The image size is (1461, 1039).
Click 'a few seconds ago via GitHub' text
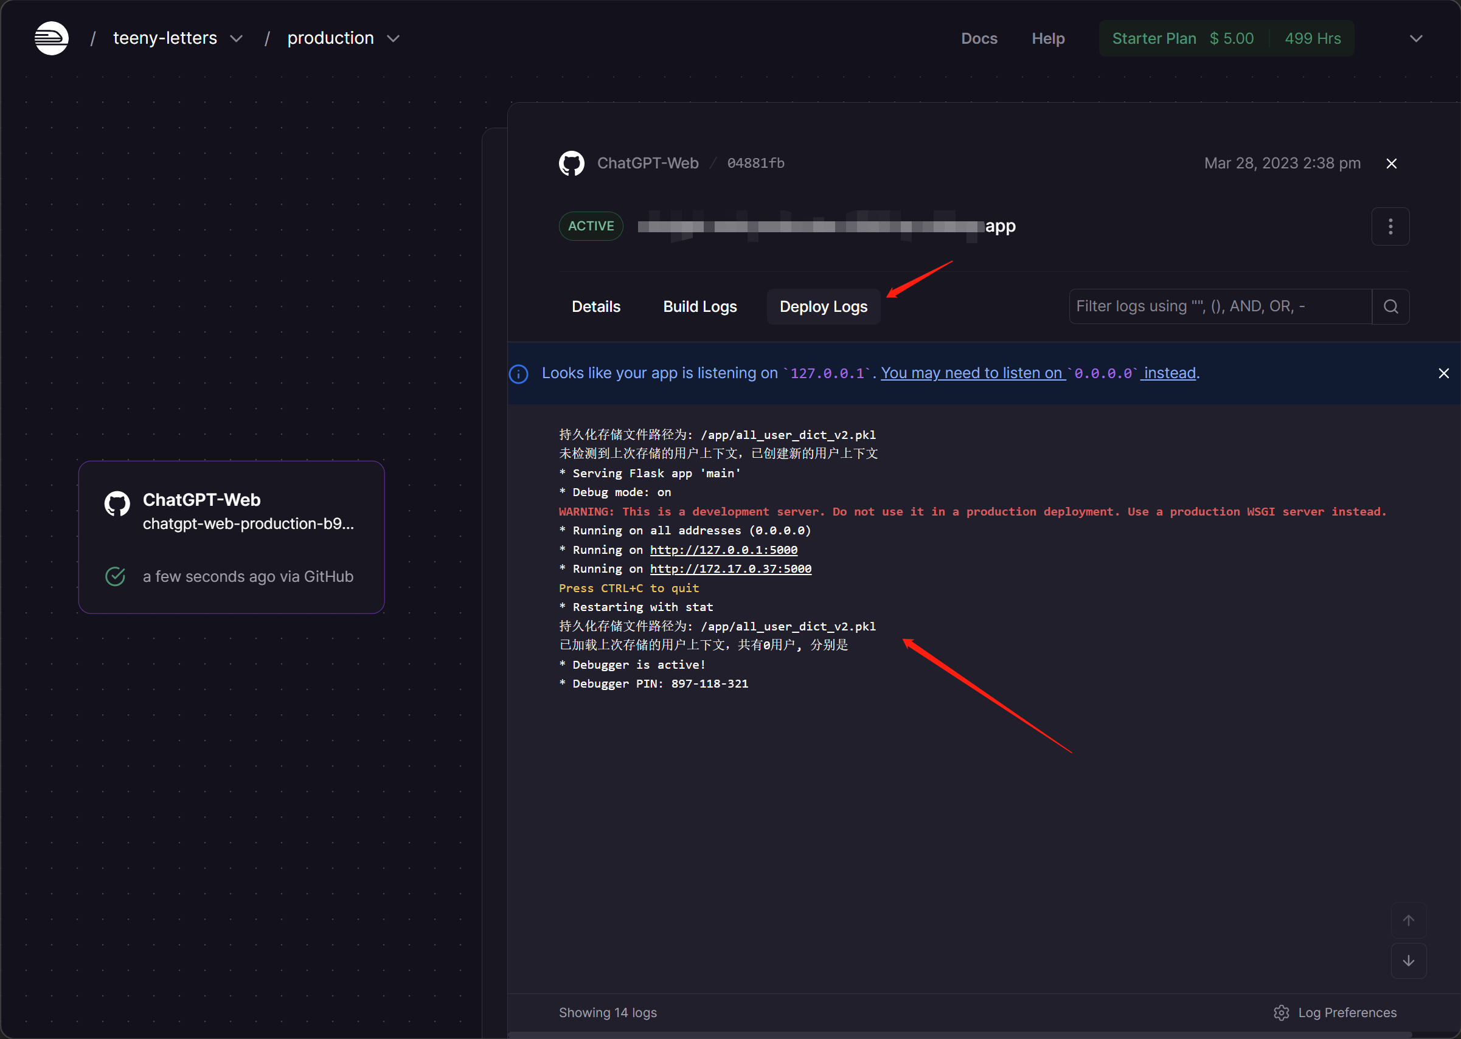[248, 576]
